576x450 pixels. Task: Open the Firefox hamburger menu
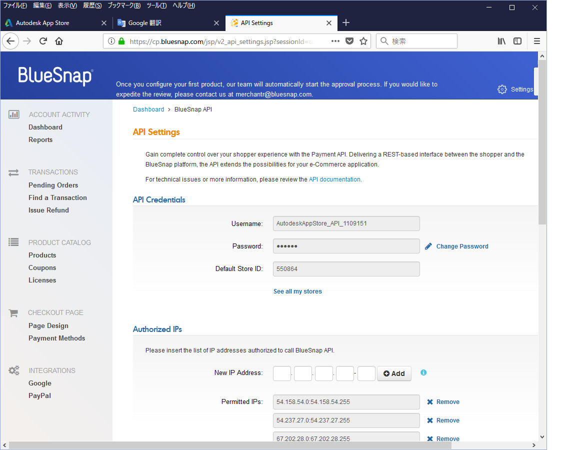pyautogui.click(x=536, y=41)
